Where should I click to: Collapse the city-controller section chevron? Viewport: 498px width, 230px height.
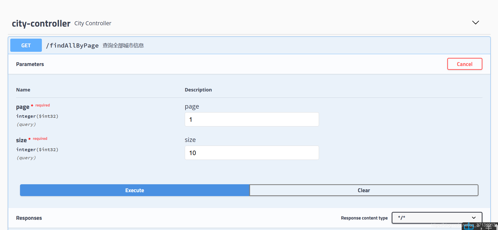pyautogui.click(x=475, y=23)
